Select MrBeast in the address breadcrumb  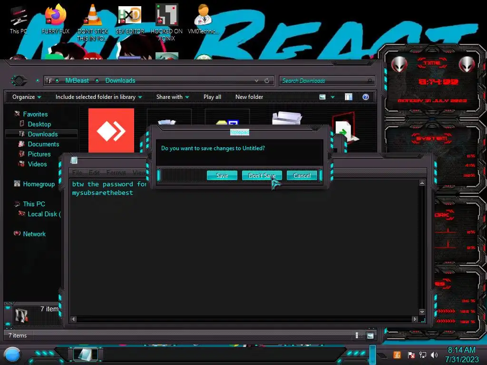(x=77, y=81)
